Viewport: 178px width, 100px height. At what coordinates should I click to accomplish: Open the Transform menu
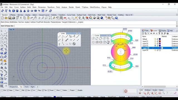click(51, 7)
